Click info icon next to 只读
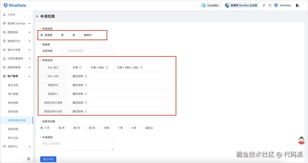Image resolution: width=308 pixels, height=163 pixels. (80, 68)
